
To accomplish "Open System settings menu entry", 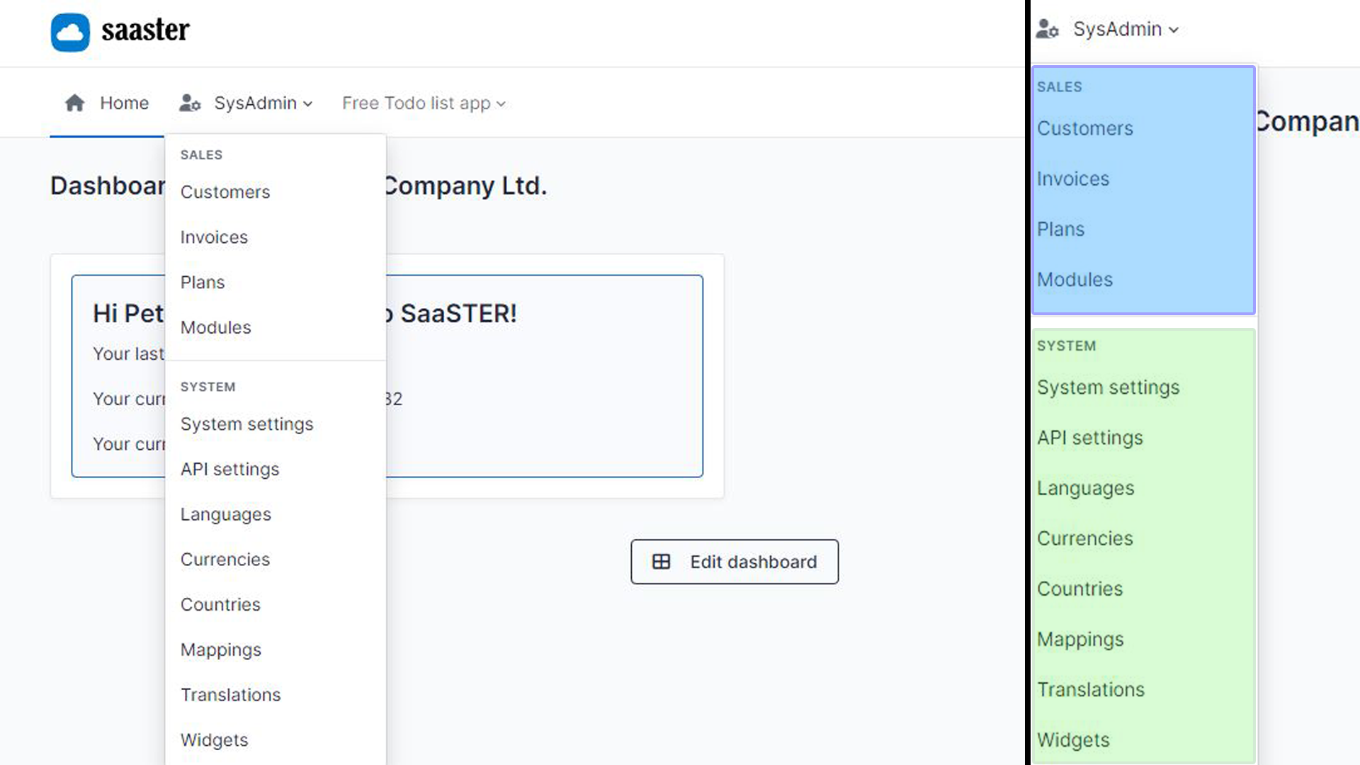I will point(246,424).
